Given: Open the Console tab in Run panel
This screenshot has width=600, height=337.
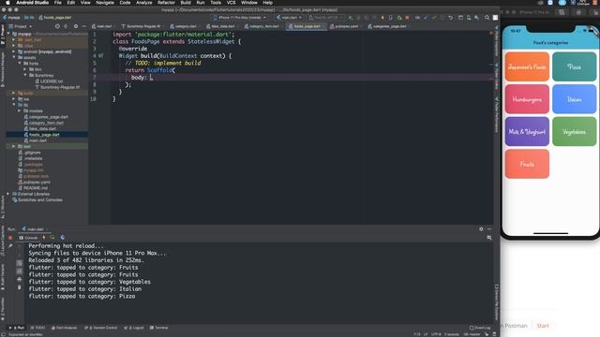Looking at the screenshot, I should pos(29,238).
